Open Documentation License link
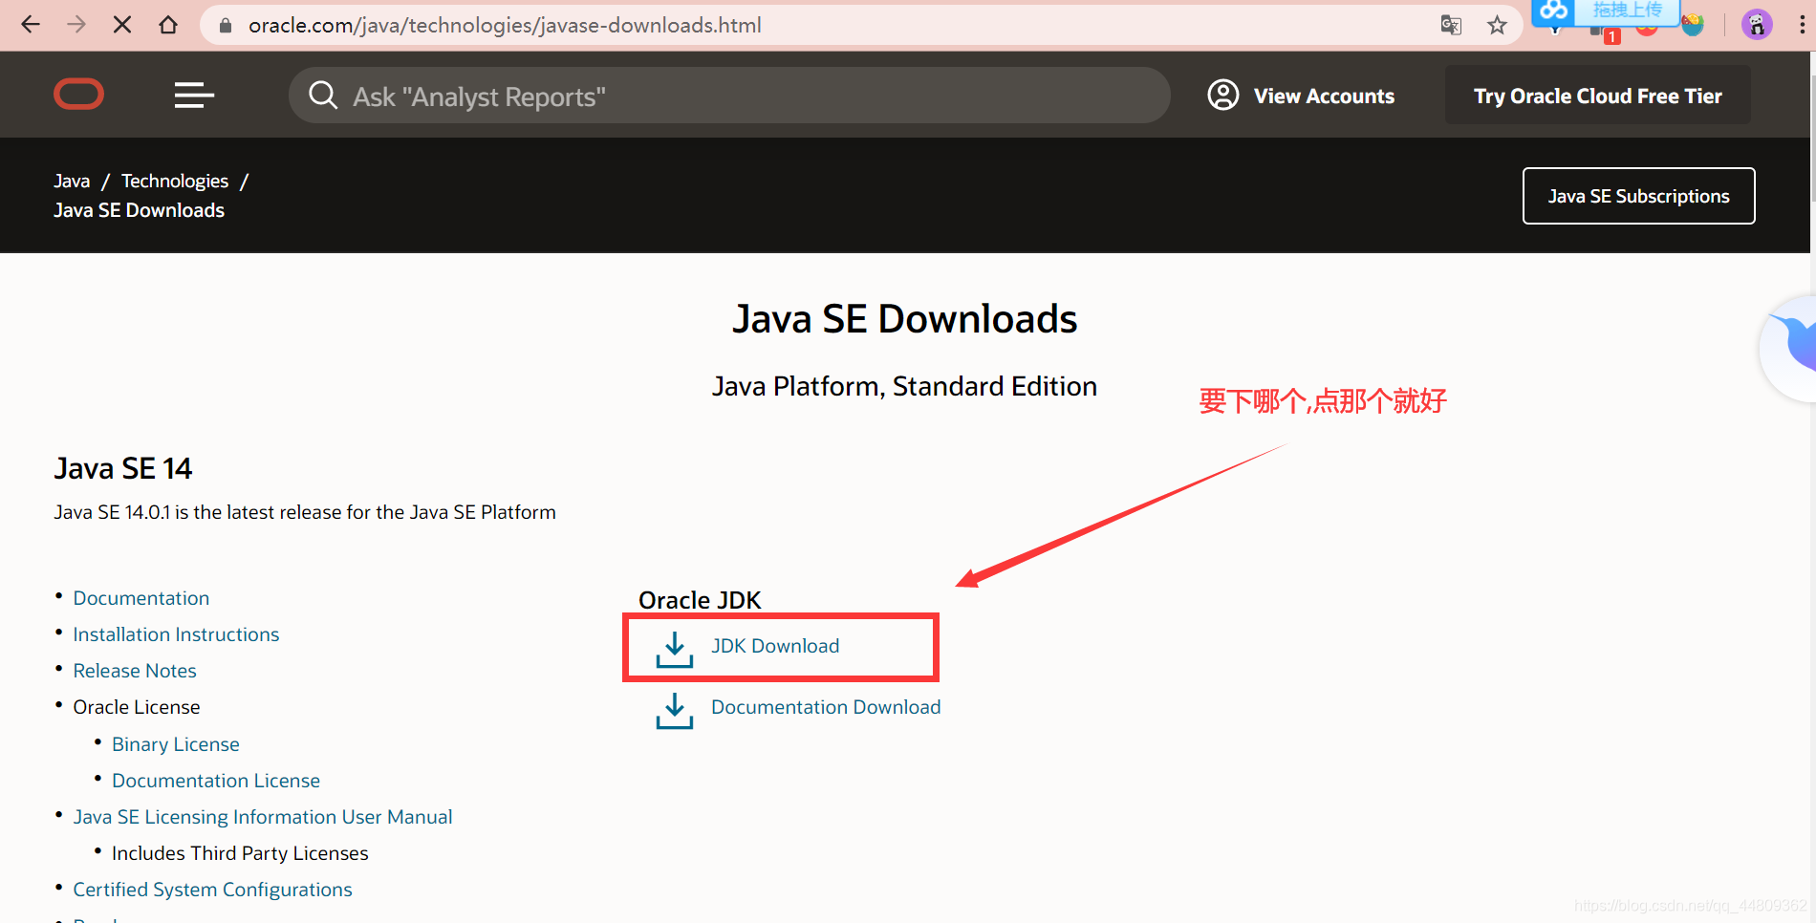Viewport: 1816px width, 923px height. point(216,781)
